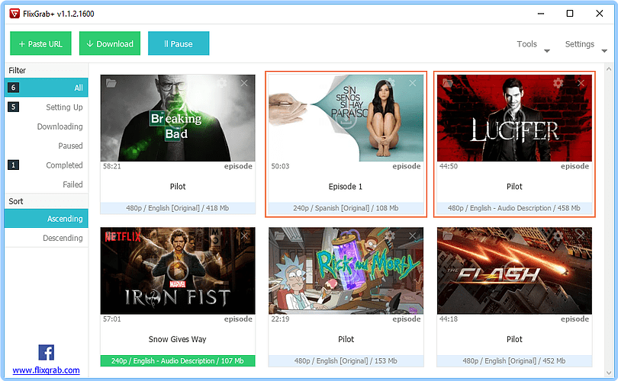Maximize the FlixGrab+ window
Screen dimensions: 618x381
[570, 14]
